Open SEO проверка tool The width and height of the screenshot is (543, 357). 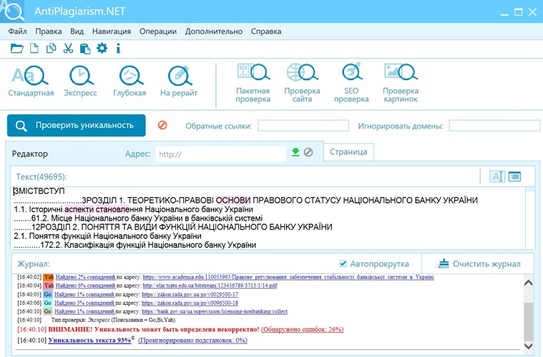coord(351,83)
